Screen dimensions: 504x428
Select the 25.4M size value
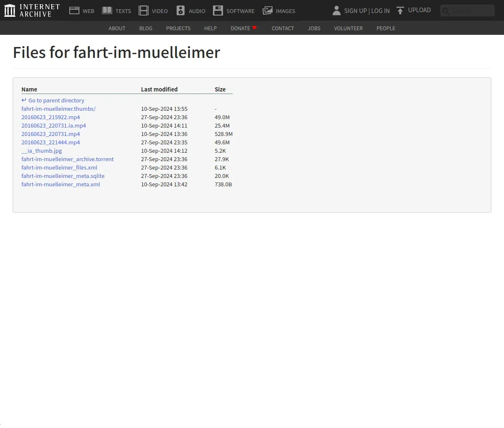(x=222, y=125)
